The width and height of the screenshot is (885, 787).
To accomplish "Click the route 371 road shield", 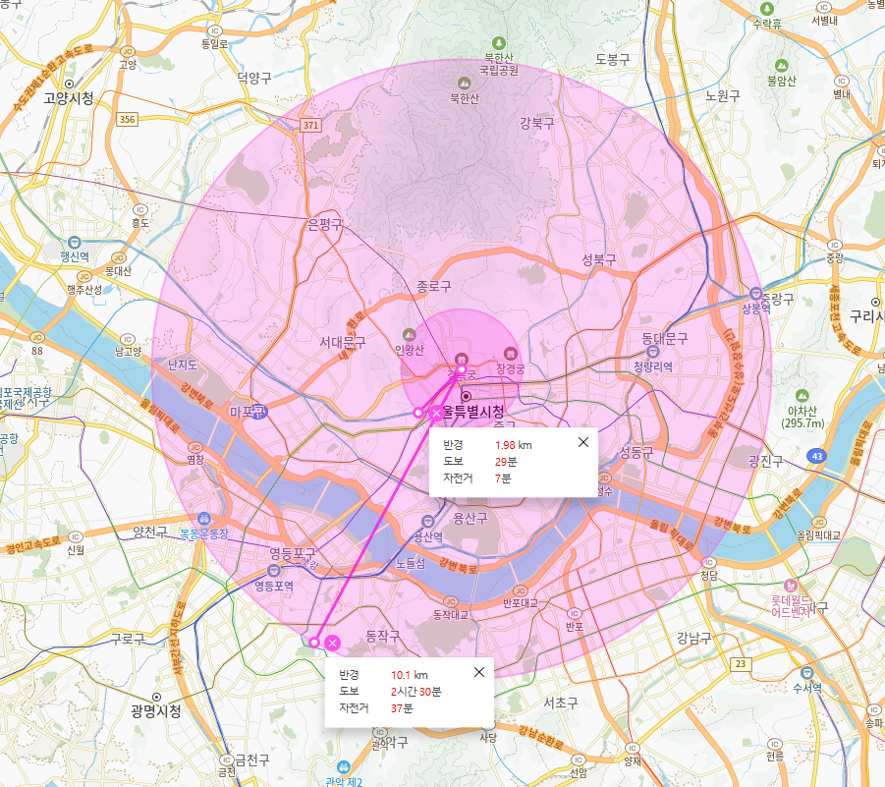I will click(x=311, y=126).
